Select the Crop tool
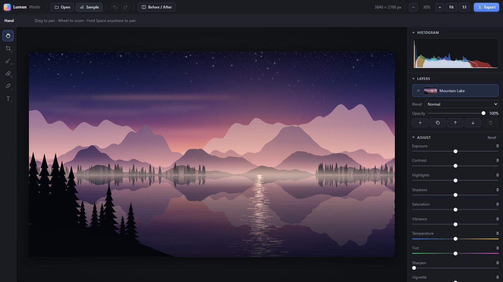 [x=8, y=48]
